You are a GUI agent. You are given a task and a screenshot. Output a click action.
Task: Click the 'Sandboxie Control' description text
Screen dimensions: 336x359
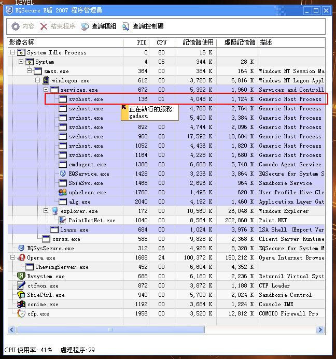click(285, 295)
